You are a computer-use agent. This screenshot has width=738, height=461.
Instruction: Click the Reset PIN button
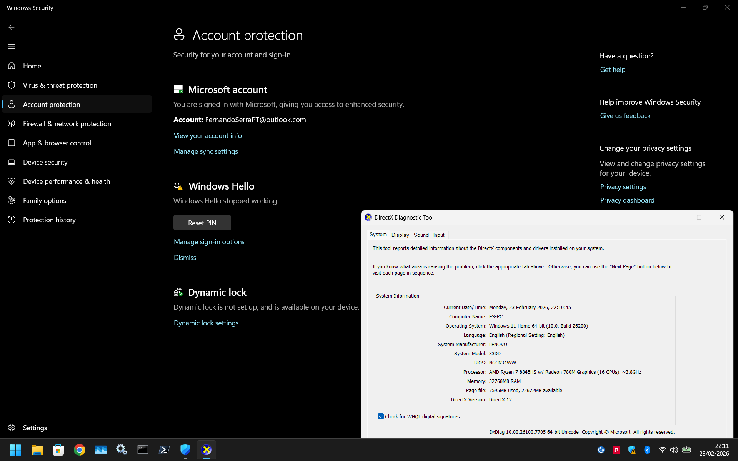202,223
